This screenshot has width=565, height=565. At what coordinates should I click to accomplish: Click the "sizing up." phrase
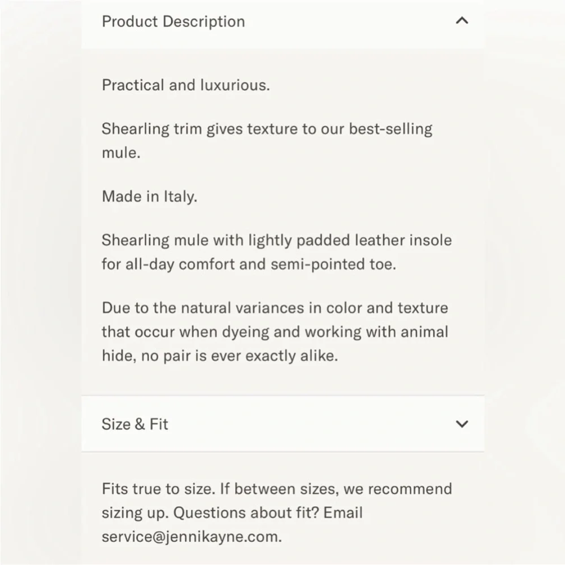(x=134, y=512)
